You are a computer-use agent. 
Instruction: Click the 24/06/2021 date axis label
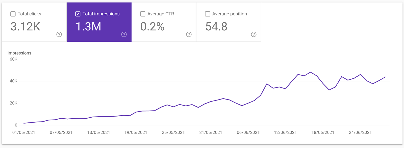(360, 132)
